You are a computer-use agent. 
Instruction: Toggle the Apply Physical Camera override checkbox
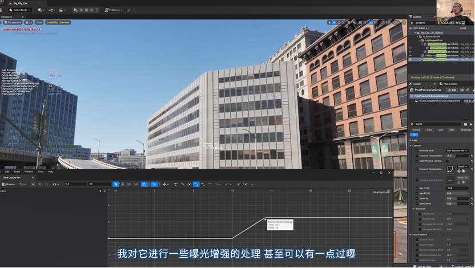[417, 161]
